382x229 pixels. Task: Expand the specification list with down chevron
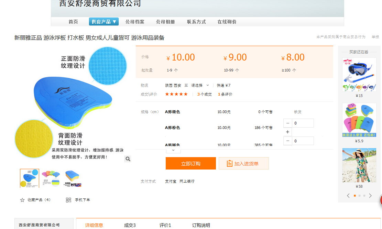[x=173, y=150]
